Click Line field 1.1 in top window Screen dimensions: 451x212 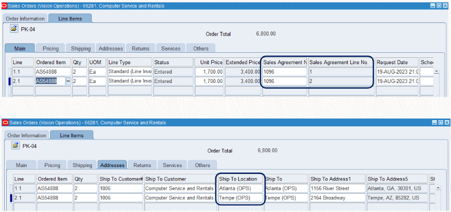pyautogui.click(x=23, y=72)
